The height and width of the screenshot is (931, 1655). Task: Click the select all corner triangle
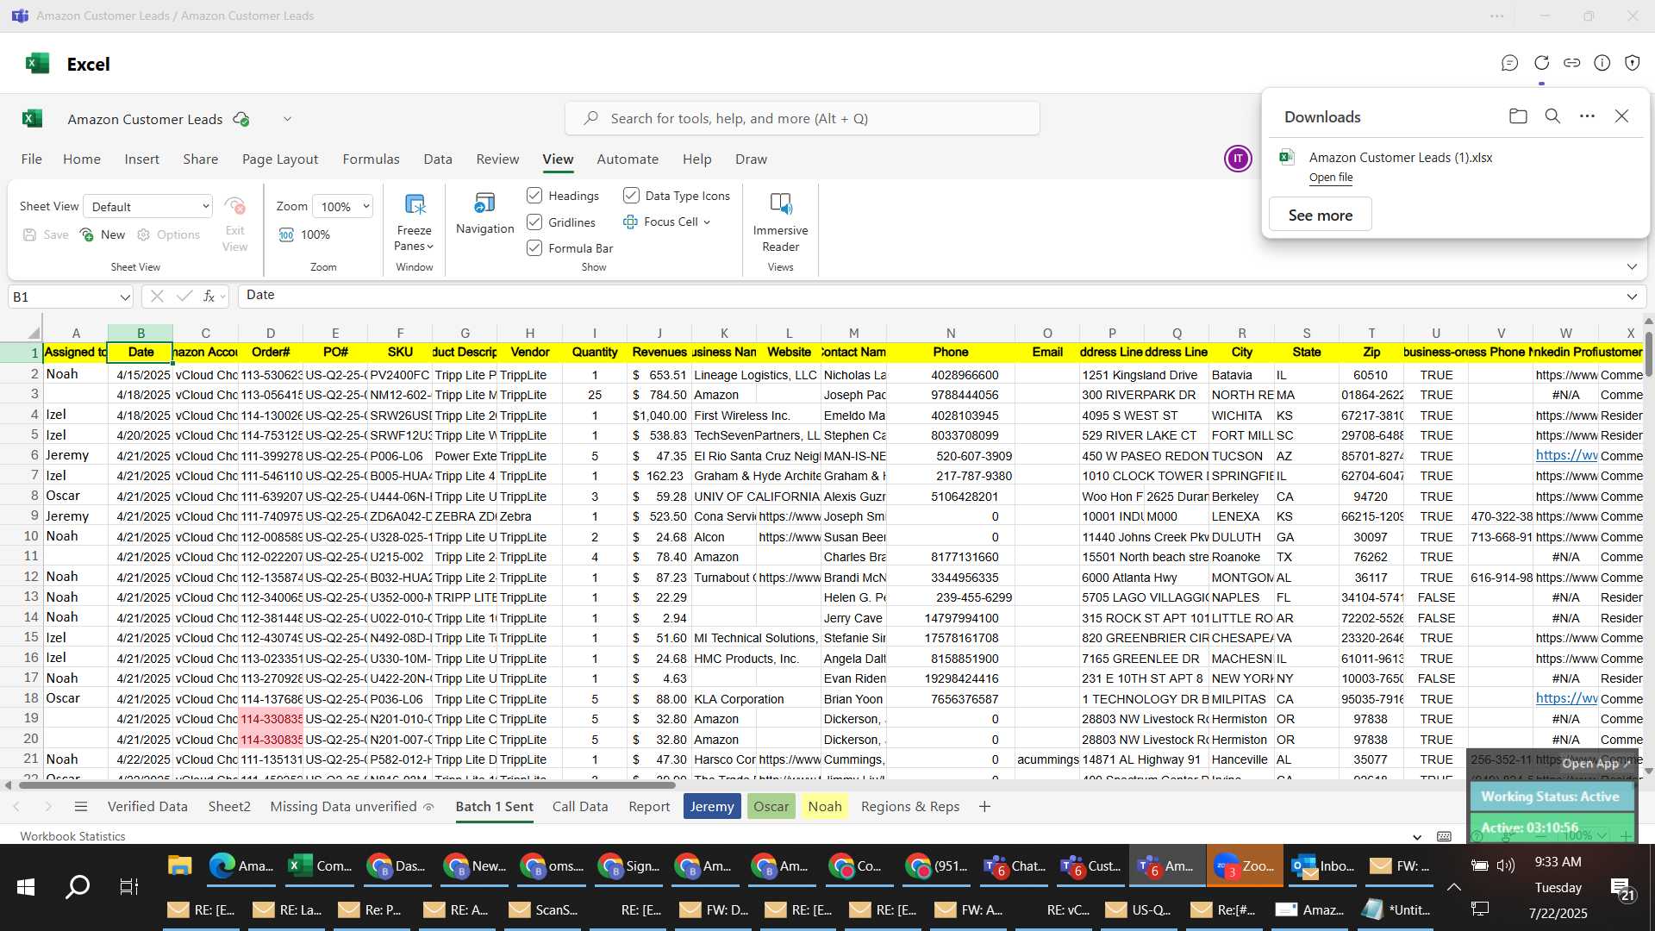point(34,333)
